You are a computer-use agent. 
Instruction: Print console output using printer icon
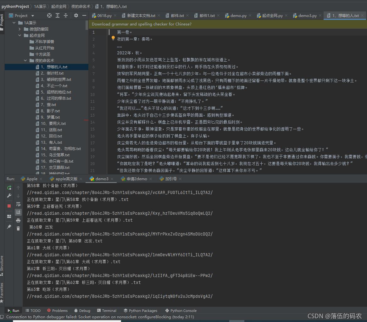tap(18, 220)
